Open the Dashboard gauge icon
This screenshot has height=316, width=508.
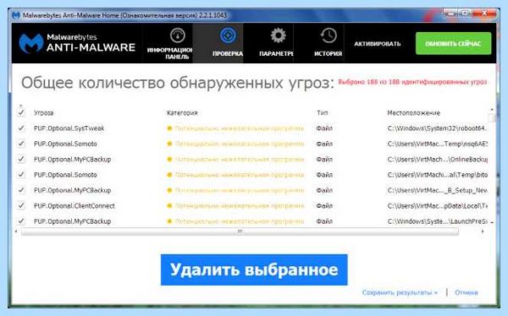[177, 35]
